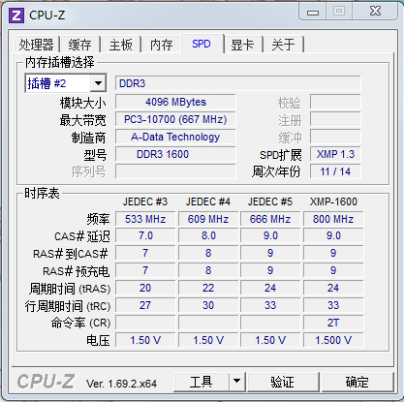Switch to the 缓存 tab
Viewport: 404px width, 402px height.
point(79,45)
